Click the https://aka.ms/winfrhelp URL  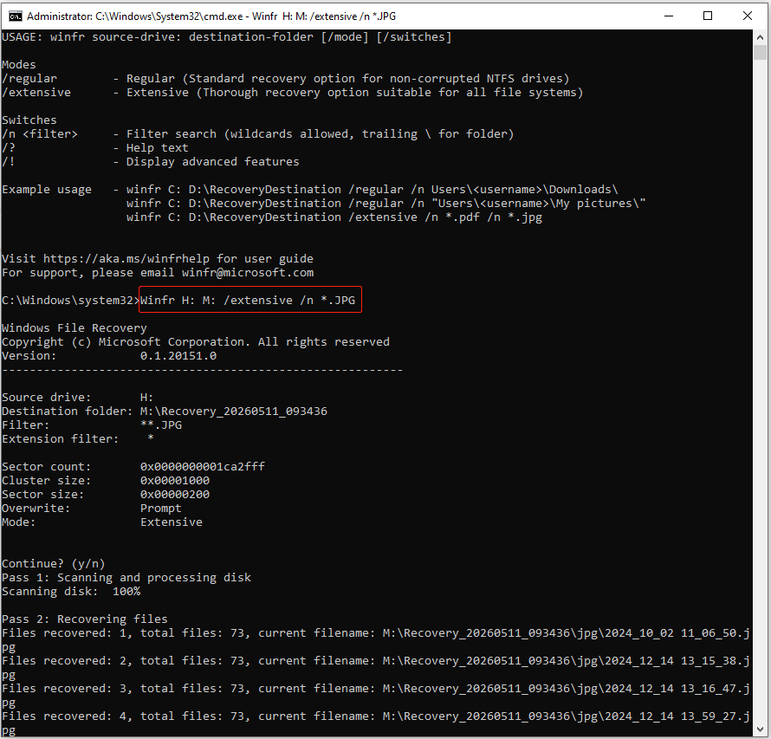(126, 259)
